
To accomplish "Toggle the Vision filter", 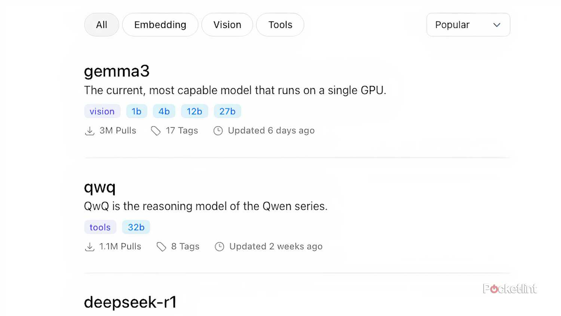I will coord(227,25).
